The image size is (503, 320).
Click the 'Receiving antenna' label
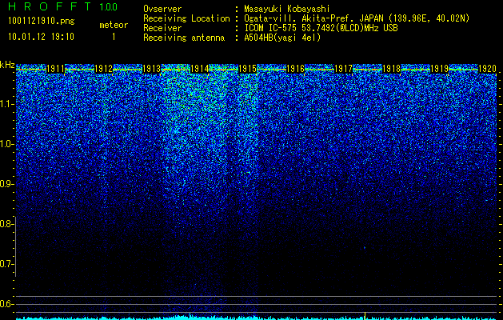(184, 38)
